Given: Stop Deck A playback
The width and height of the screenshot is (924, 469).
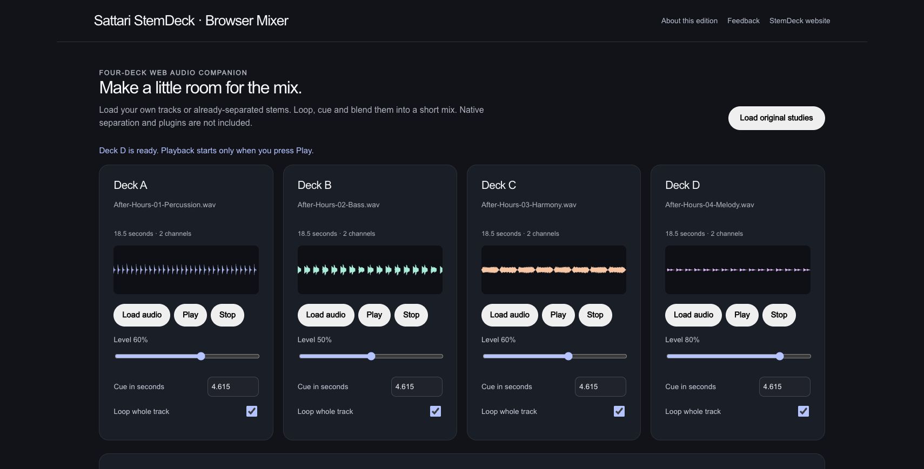Looking at the screenshot, I should pos(227,315).
